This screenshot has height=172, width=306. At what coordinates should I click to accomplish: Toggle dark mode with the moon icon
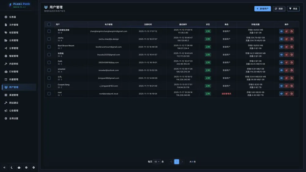[12, 167]
